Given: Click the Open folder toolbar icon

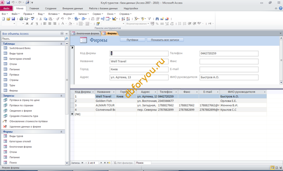Looking at the screenshot, I should pos(8,19).
